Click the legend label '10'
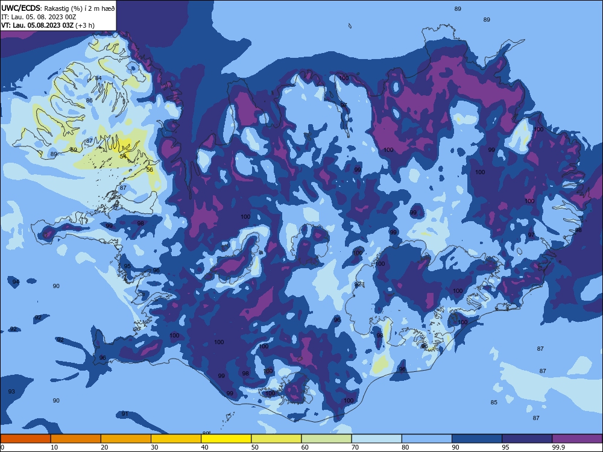Viewport: 603px width, 452px height. click(x=54, y=447)
